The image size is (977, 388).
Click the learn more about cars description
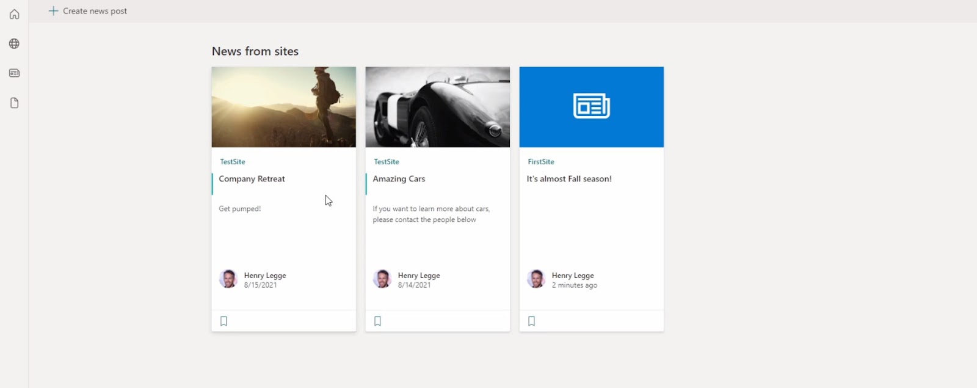(x=431, y=214)
